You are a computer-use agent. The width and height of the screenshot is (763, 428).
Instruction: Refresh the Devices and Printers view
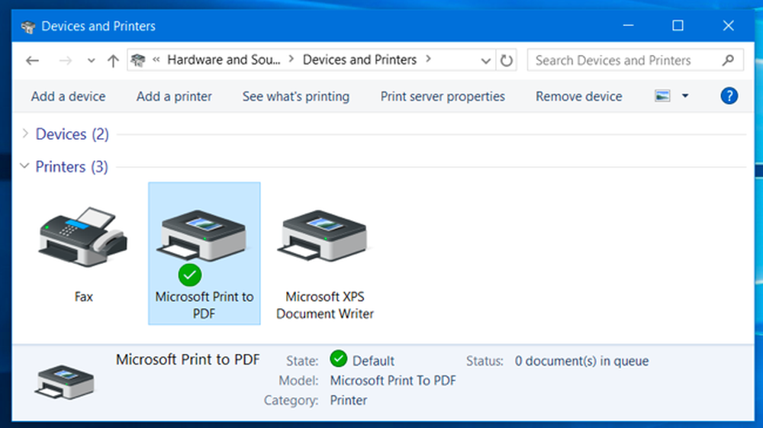(x=507, y=60)
